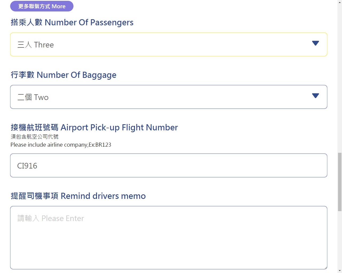
Task: Click the scrollbar track above the thumb
Action: pos(340,80)
